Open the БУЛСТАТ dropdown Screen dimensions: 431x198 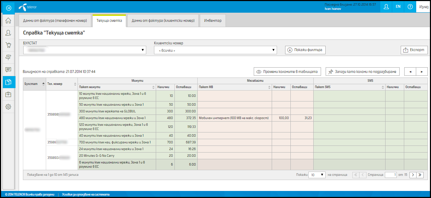coord(85,50)
